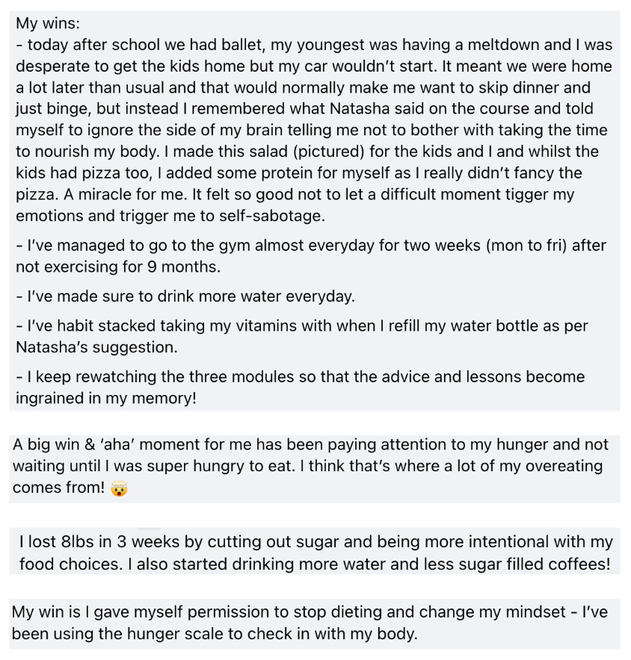The height and width of the screenshot is (660, 631).
Task: Click the exploding head emoji
Action: pos(119,489)
